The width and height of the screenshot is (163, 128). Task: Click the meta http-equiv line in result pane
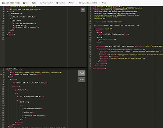(36, 73)
